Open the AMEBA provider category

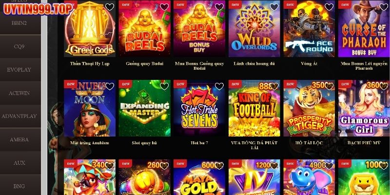(x=19, y=139)
